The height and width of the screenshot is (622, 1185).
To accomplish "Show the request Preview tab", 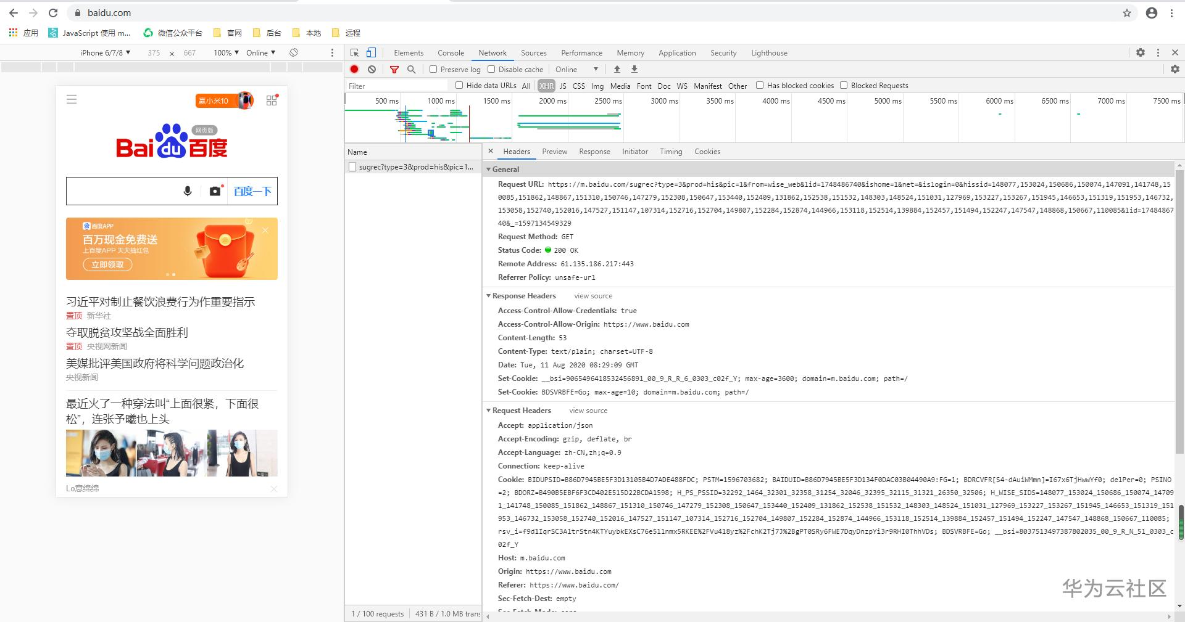I will point(555,152).
